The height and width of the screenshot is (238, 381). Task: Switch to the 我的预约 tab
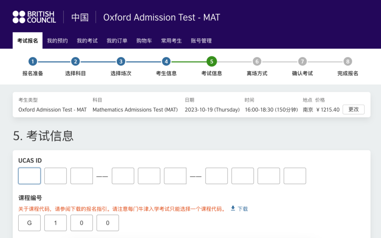(58, 41)
